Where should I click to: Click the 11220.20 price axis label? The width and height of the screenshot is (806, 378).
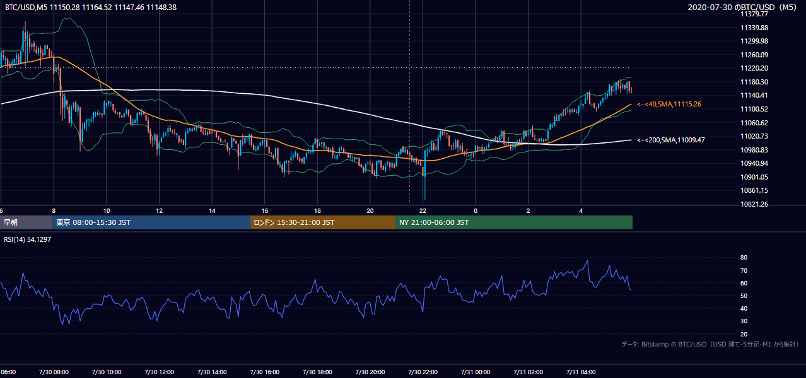(754, 68)
